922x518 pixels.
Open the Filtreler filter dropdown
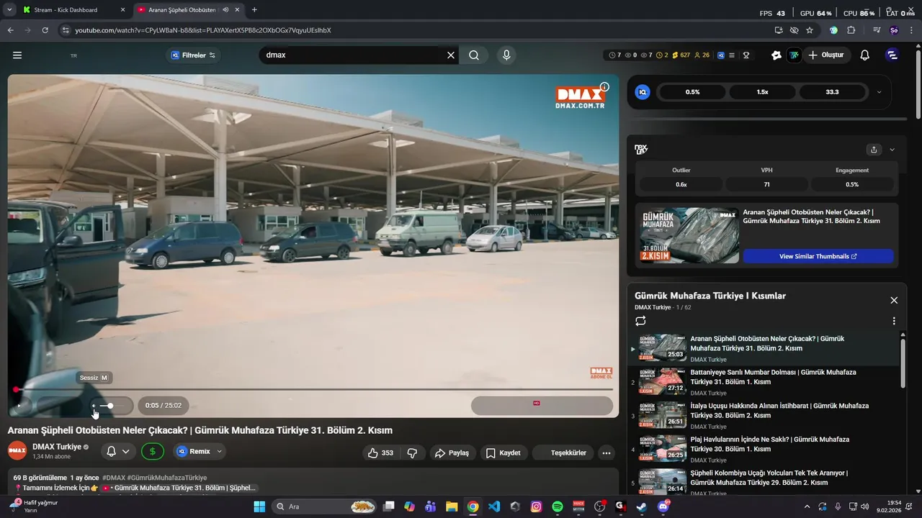[193, 55]
